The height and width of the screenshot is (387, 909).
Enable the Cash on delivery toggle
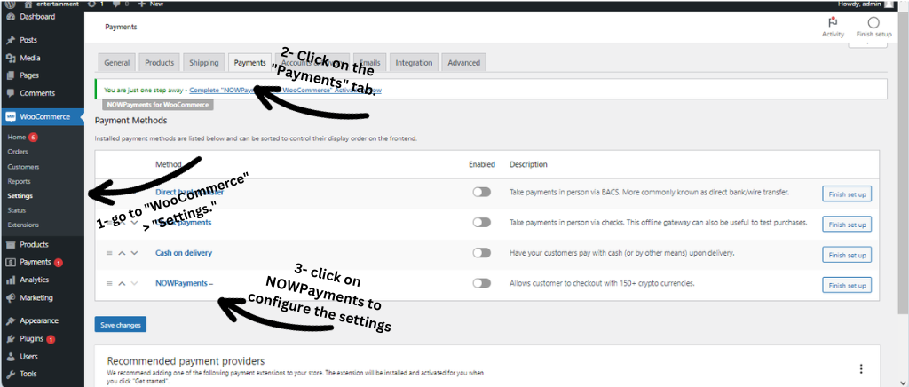[x=481, y=253]
